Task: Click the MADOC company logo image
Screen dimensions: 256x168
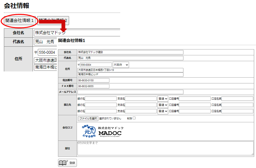Action: tap(102, 131)
